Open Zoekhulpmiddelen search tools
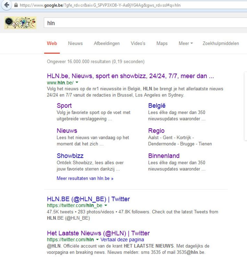This screenshot has height=258, width=247. tap(221, 43)
